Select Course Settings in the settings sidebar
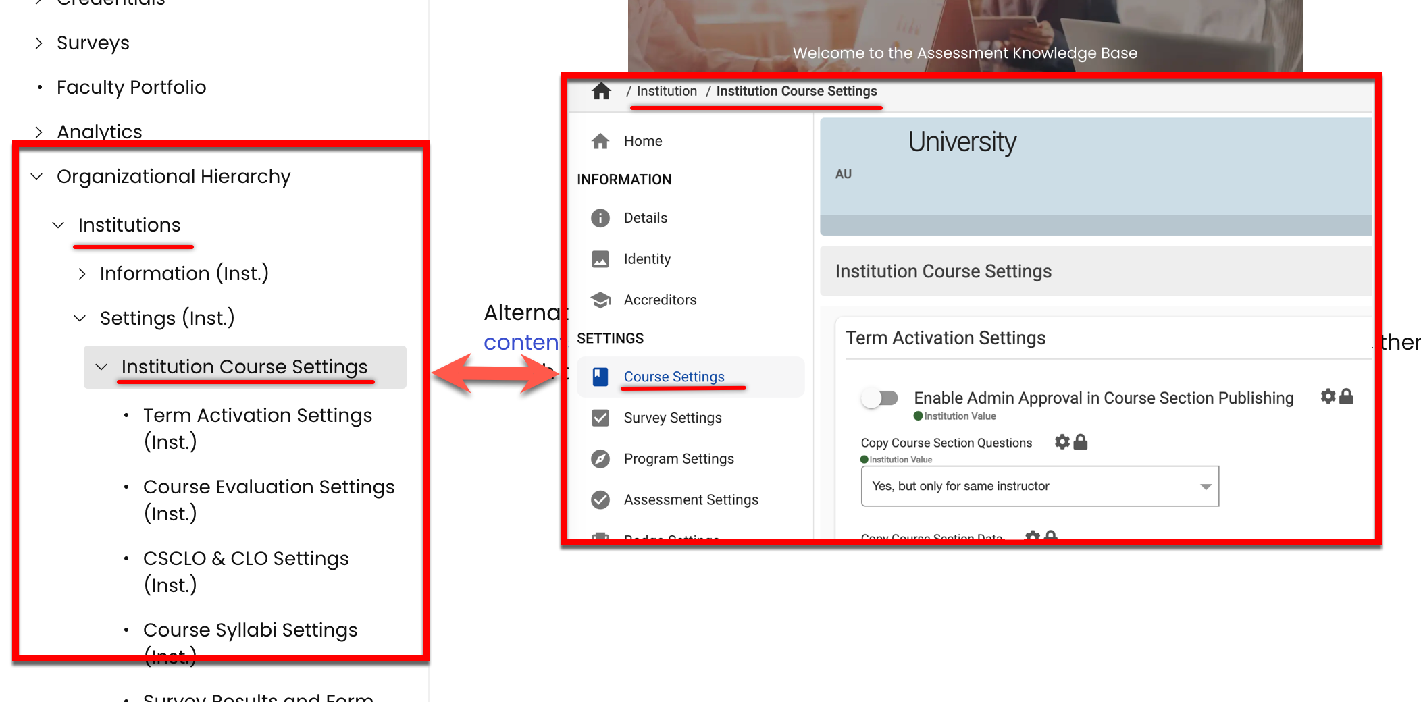 [x=673, y=377]
